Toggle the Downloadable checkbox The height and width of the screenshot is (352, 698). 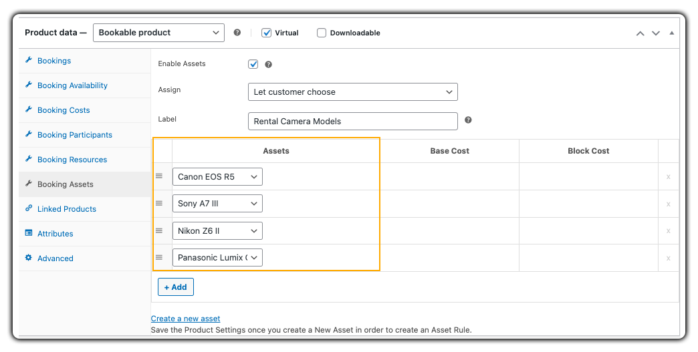click(322, 33)
